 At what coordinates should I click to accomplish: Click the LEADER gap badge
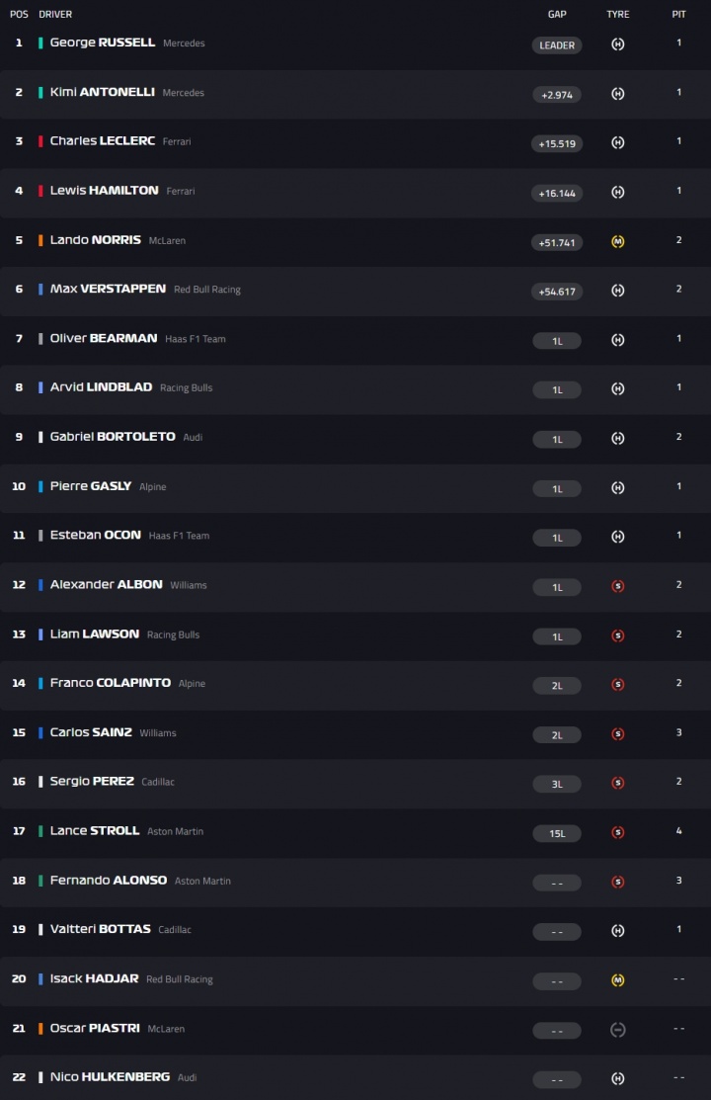[x=557, y=45]
